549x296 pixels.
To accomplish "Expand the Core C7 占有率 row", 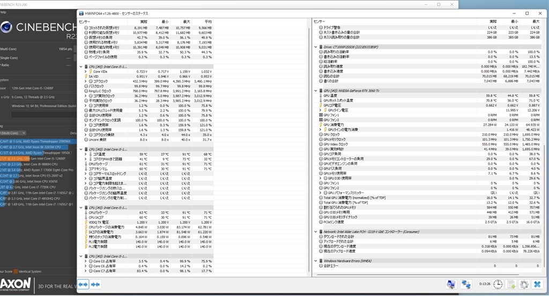I will pyautogui.click(x=86, y=271).
